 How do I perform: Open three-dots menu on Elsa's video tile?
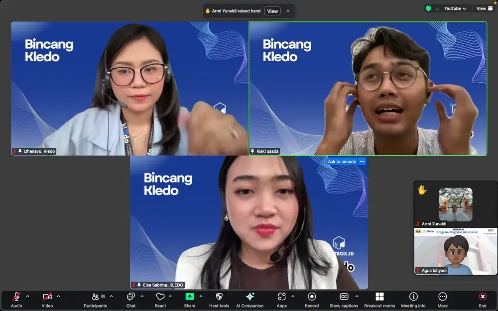pos(362,162)
